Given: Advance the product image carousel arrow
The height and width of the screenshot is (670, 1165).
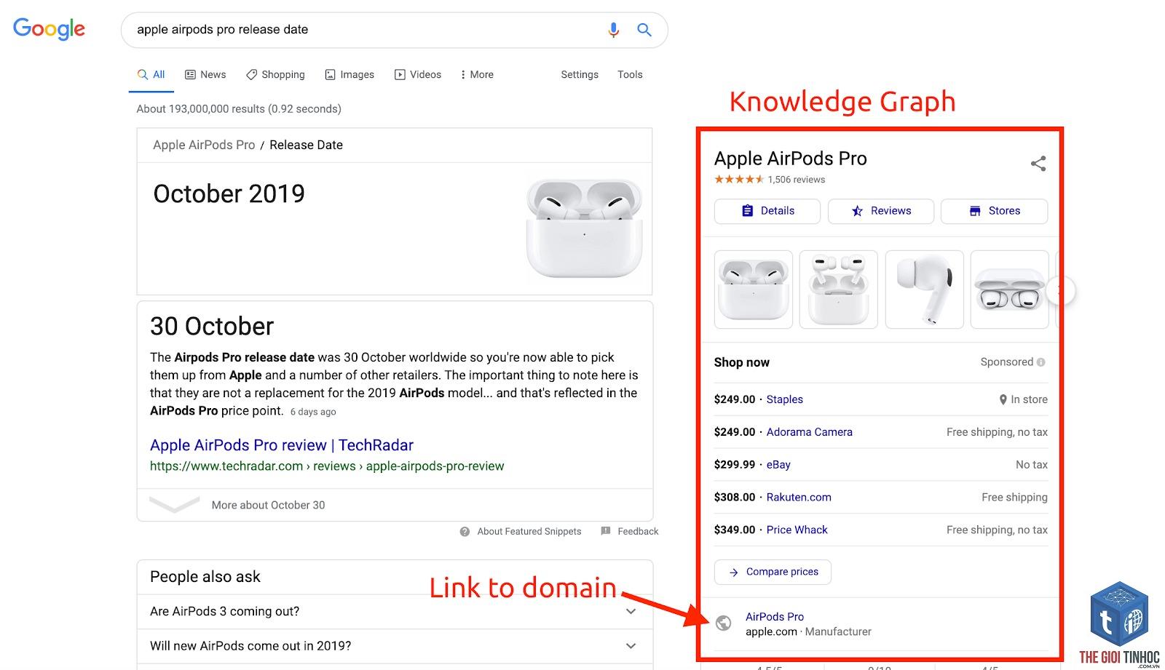Looking at the screenshot, I should (1061, 291).
